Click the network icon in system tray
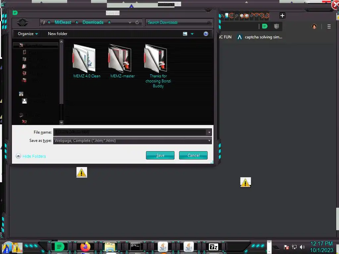The image size is (339, 254). [x=294, y=247]
